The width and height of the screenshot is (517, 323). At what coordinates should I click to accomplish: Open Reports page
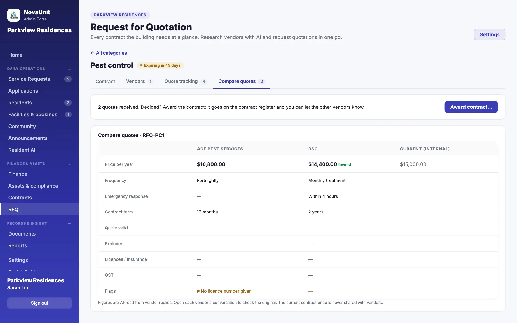(x=40, y=245)
